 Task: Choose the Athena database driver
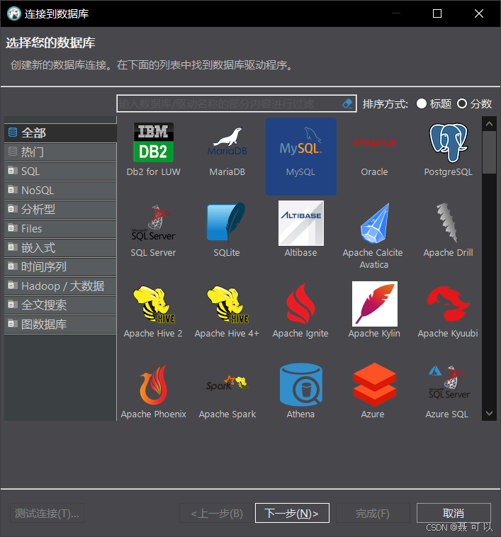pyautogui.click(x=300, y=392)
